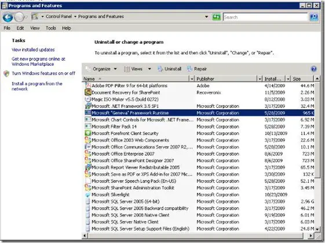Select Microsoft SQL Server Native Client row
This screenshot has width=325, height=243.
199,222
